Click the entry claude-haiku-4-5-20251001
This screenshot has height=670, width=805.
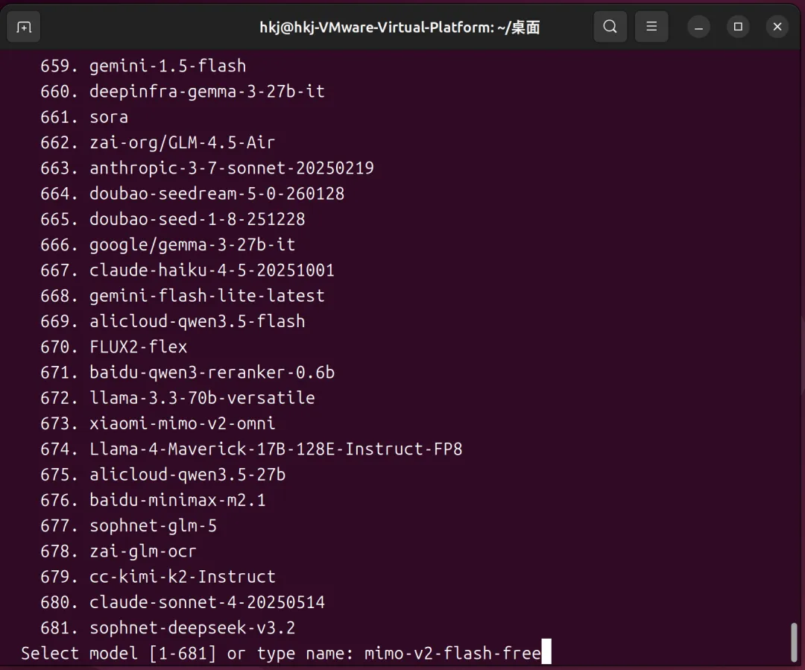coord(212,271)
